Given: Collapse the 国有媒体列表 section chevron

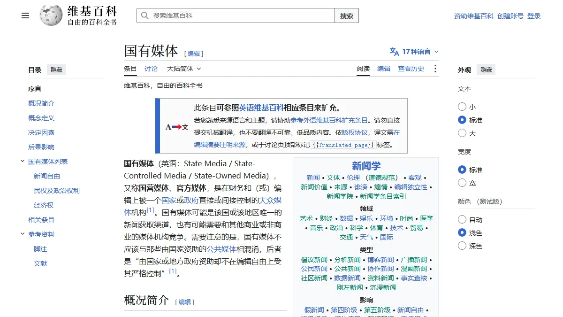Looking at the screenshot, I should (22, 161).
